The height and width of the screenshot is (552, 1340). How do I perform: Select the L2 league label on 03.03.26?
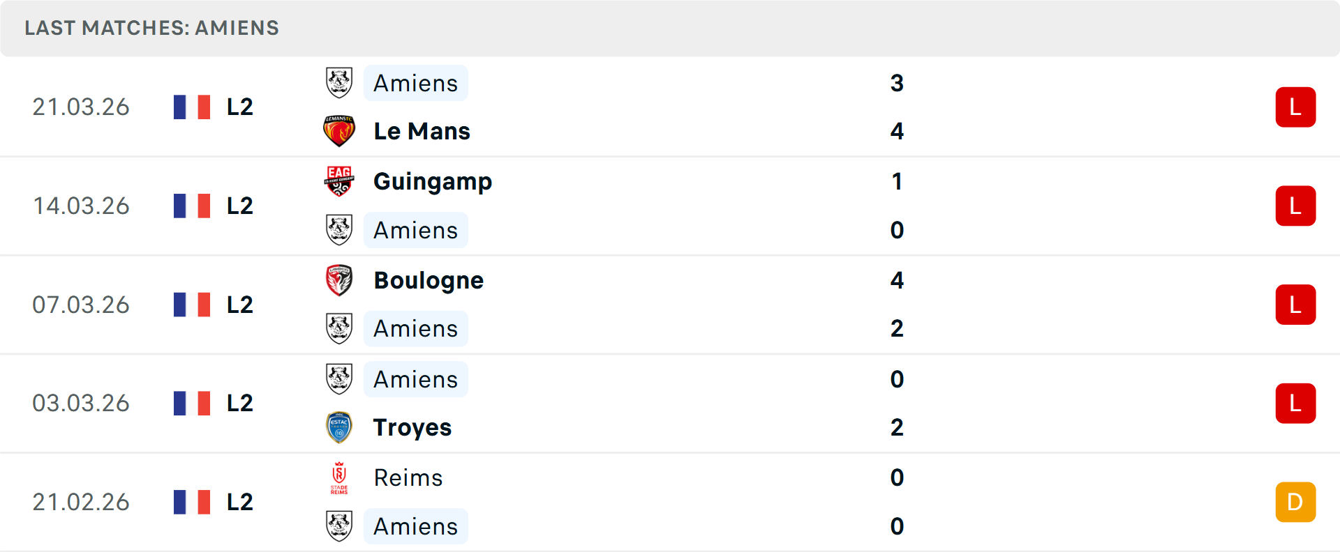[239, 404]
